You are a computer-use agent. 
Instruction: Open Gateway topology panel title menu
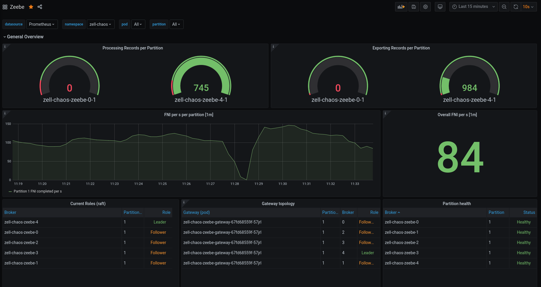tap(278, 204)
